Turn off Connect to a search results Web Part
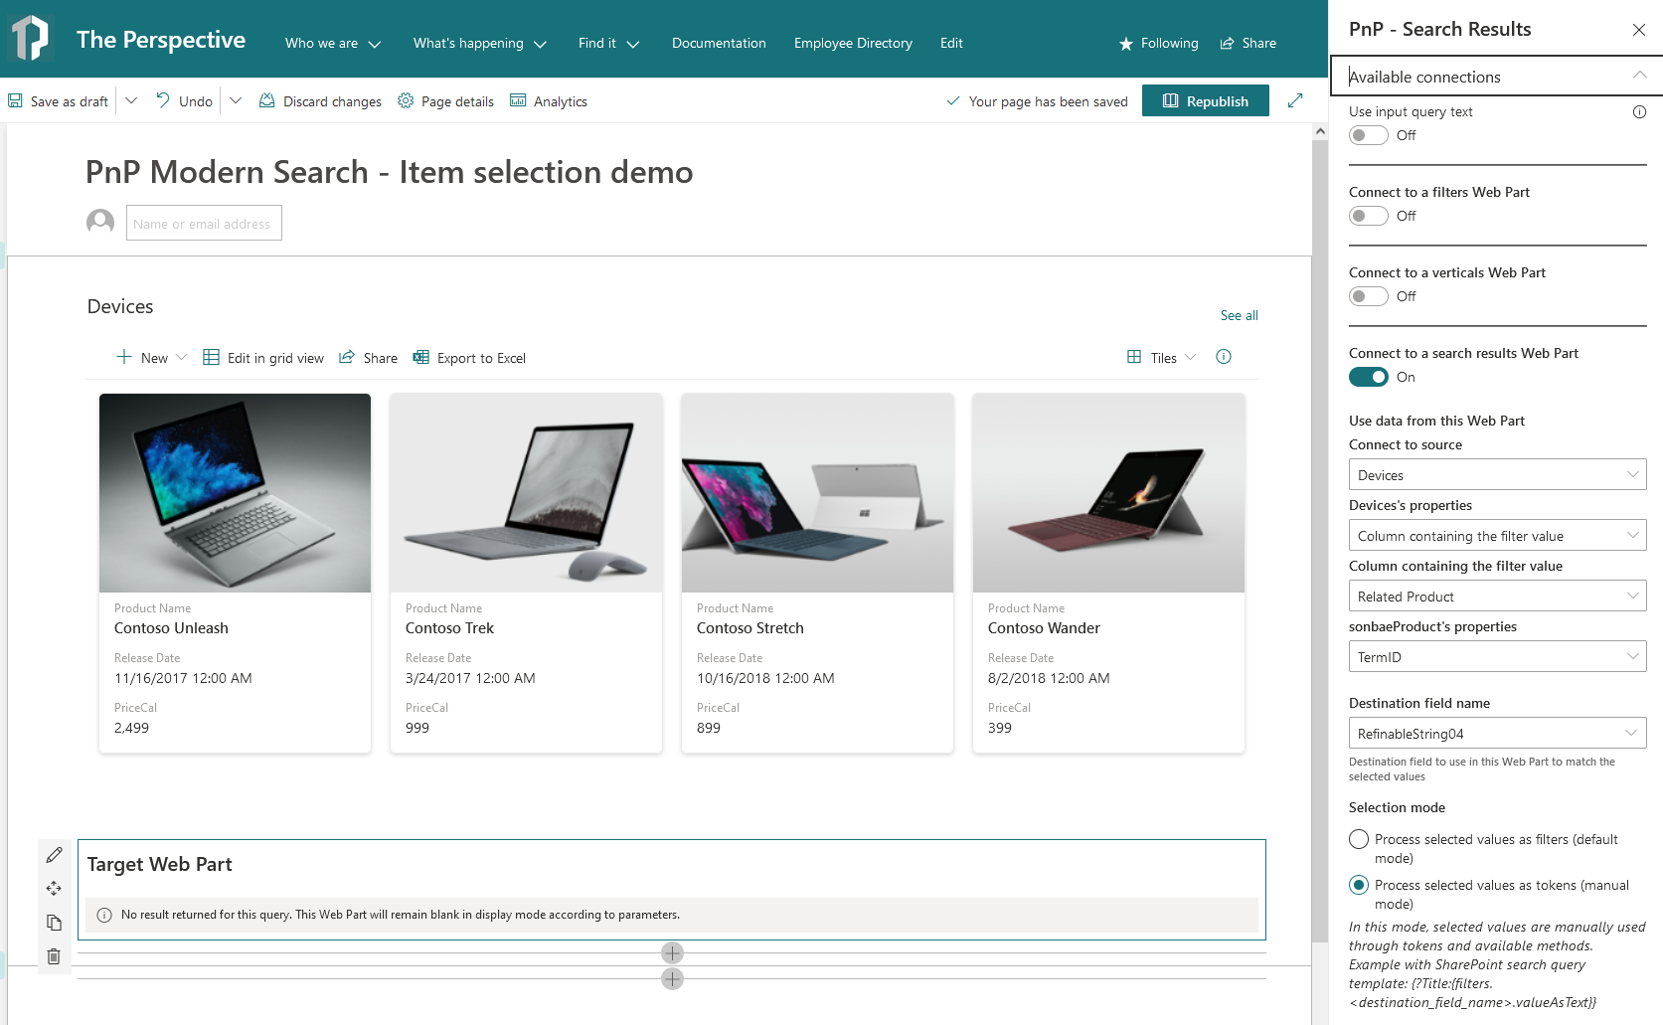Screen dimensions: 1663x1025 pyautogui.click(x=1368, y=377)
